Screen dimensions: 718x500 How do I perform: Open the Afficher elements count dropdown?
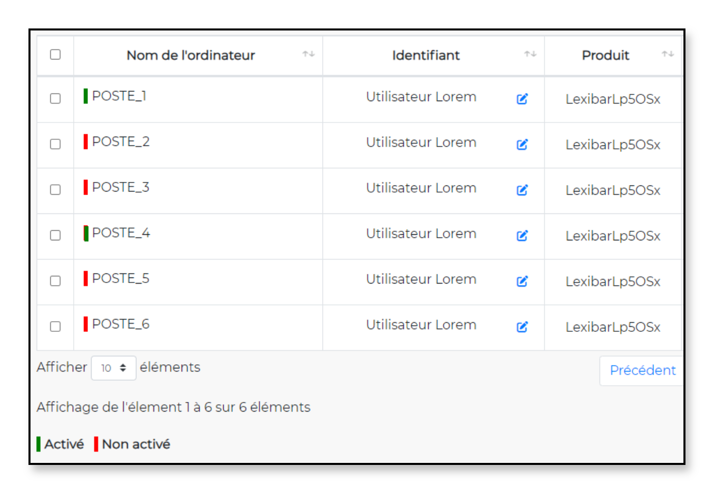tap(113, 368)
